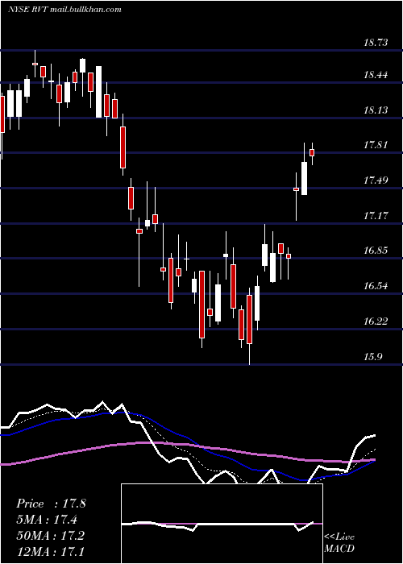This screenshot has width=403, height=564.
Task: Click the 18.44 price level label
Action: pos(376,75)
